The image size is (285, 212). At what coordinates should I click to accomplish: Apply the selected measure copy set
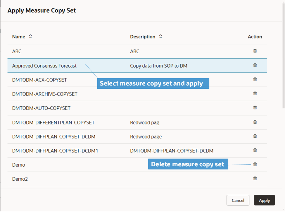coord(264,200)
